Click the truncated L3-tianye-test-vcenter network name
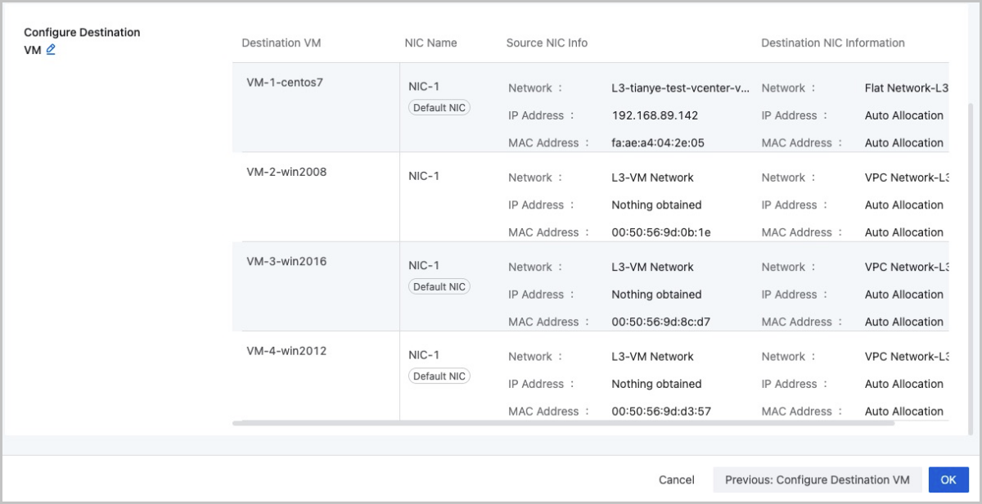The height and width of the screenshot is (504, 982). (679, 88)
